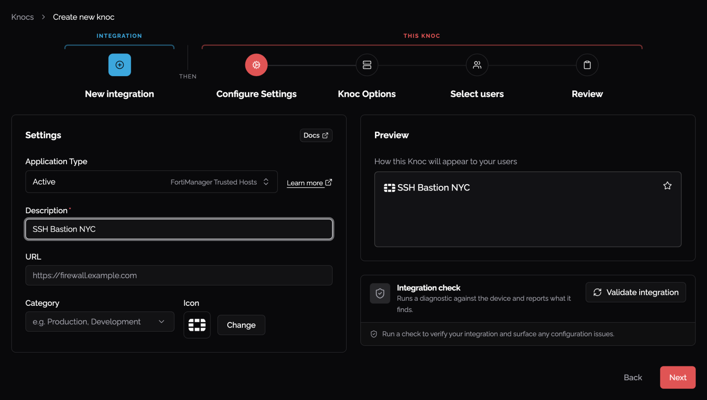Viewport: 707px width, 400px height.
Task: Click the SSH Bastion NYC preview title
Action: point(433,188)
